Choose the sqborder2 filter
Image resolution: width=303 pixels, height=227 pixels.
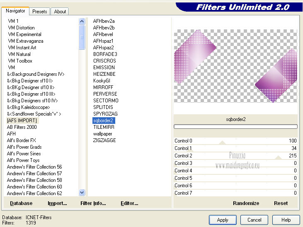tap(104, 121)
